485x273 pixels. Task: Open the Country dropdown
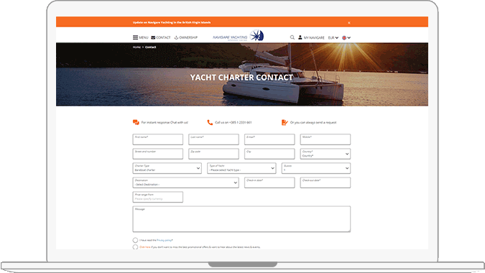(x=325, y=154)
